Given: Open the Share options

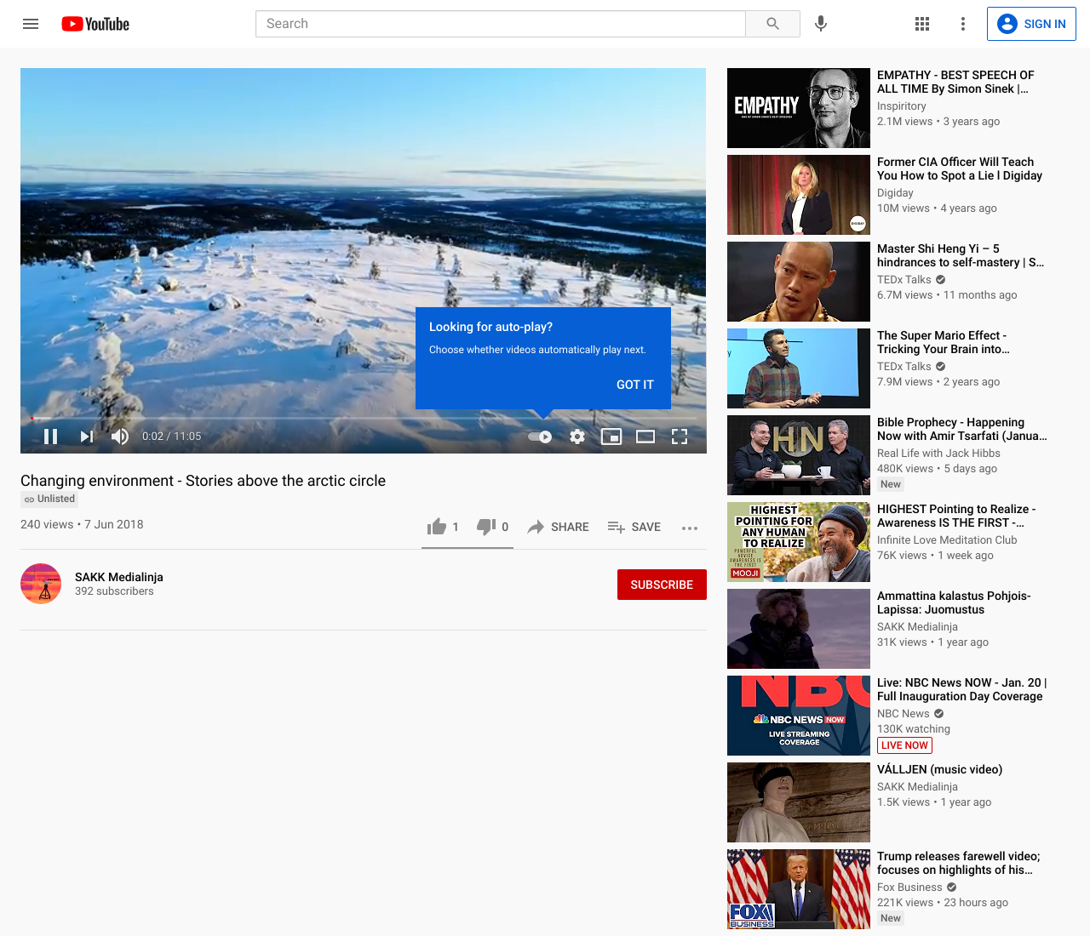Looking at the screenshot, I should (x=559, y=528).
